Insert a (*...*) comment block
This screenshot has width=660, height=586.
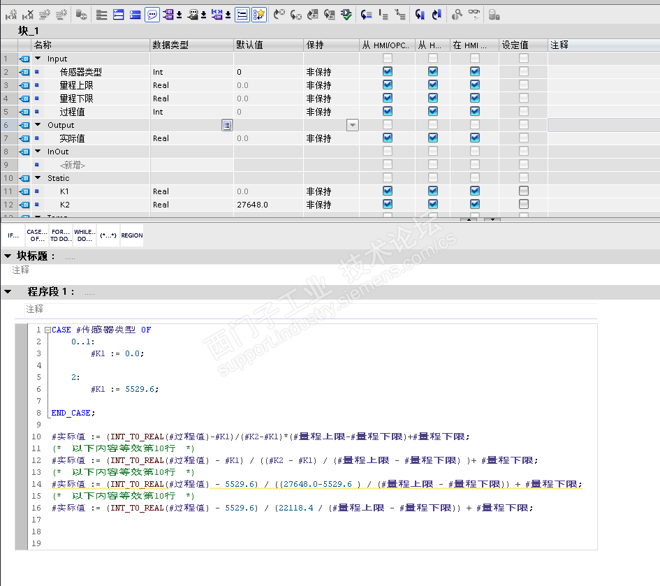coord(108,235)
